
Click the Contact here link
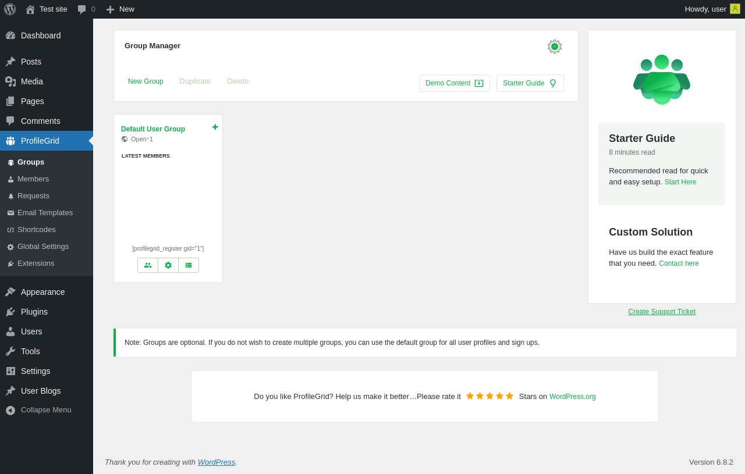pos(679,263)
